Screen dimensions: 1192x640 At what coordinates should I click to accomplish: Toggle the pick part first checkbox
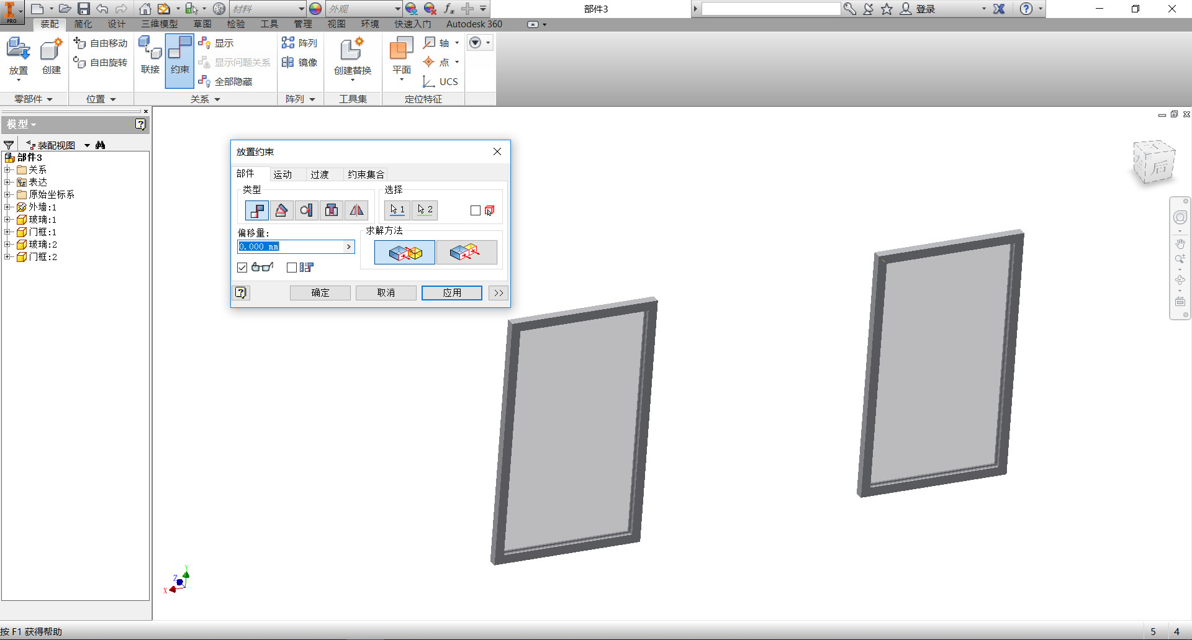tap(476, 210)
